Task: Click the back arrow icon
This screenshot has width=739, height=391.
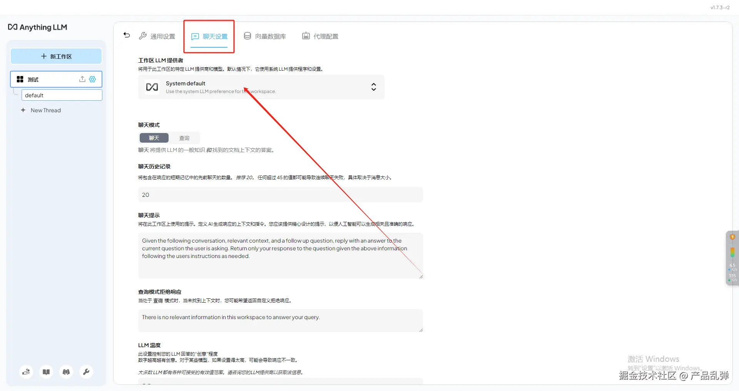Action: point(127,35)
